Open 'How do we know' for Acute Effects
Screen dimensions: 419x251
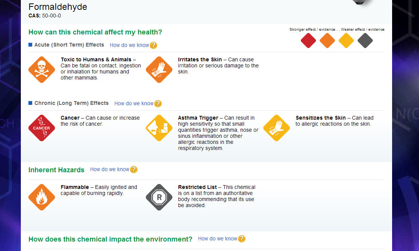[x=129, y=45]
